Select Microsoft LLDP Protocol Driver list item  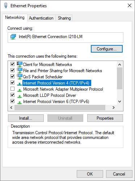(x=50, y=95)
